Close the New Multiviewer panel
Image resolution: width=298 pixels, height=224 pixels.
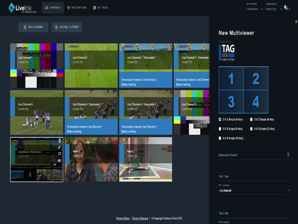point(296,22)
